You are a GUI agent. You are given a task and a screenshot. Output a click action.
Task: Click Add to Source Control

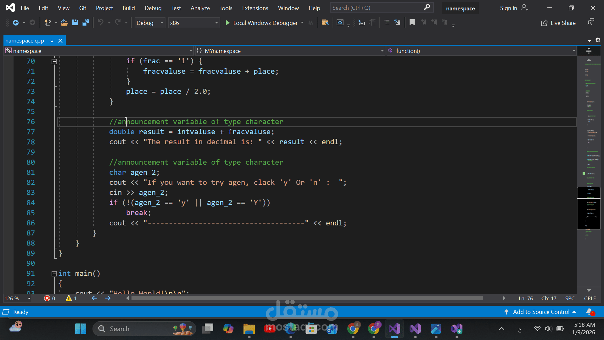point(541,312)
